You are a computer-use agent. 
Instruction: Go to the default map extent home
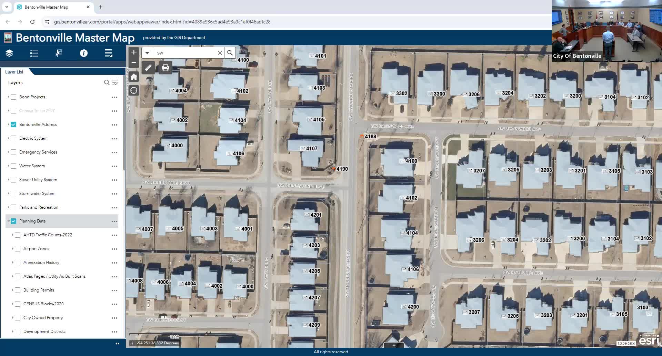click(134, 77)
